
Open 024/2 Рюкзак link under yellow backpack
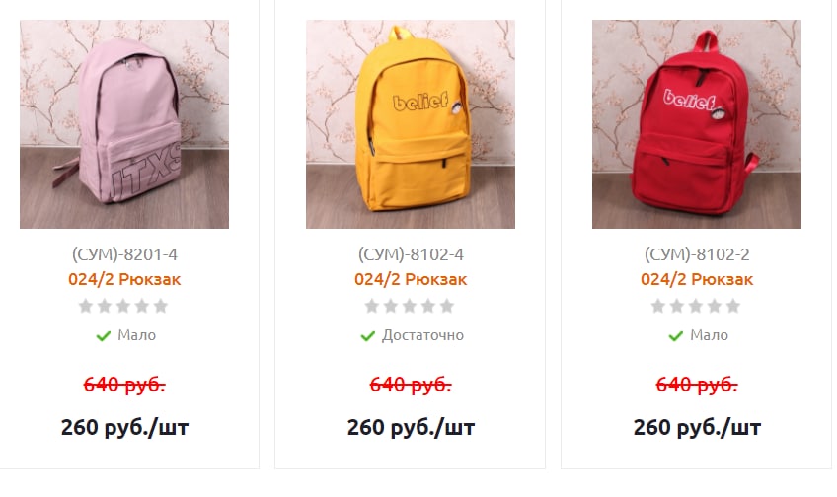coord(411,279)
